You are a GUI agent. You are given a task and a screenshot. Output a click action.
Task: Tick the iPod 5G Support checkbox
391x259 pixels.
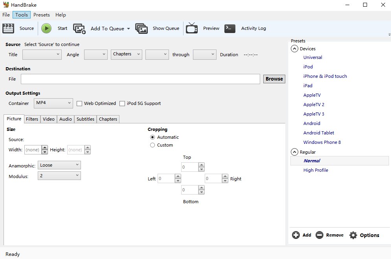pyautogui.click(x=122, y=103)
